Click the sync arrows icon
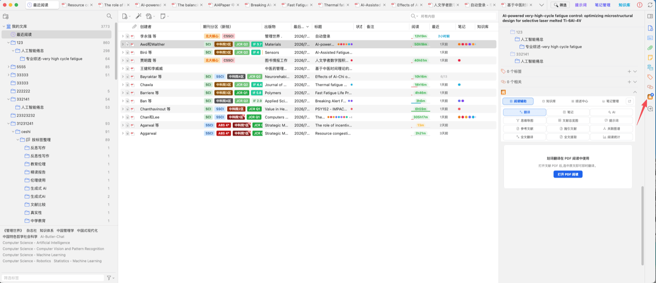The image size is (656, 283). coord(650,5)
